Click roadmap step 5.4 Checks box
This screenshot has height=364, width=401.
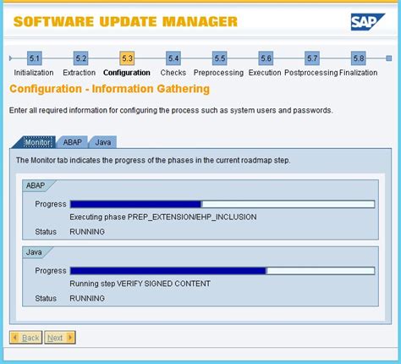(173, 58)
